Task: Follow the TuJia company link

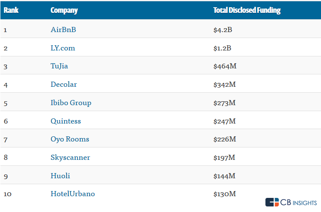Action: 59,66
